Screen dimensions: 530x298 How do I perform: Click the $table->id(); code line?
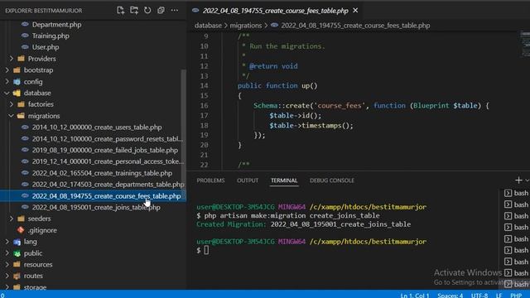(x=295, y=116)
